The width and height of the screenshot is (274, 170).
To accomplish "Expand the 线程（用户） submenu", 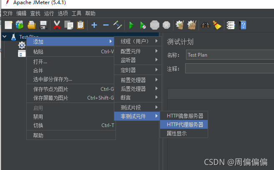I will click(x=138, y=41).
